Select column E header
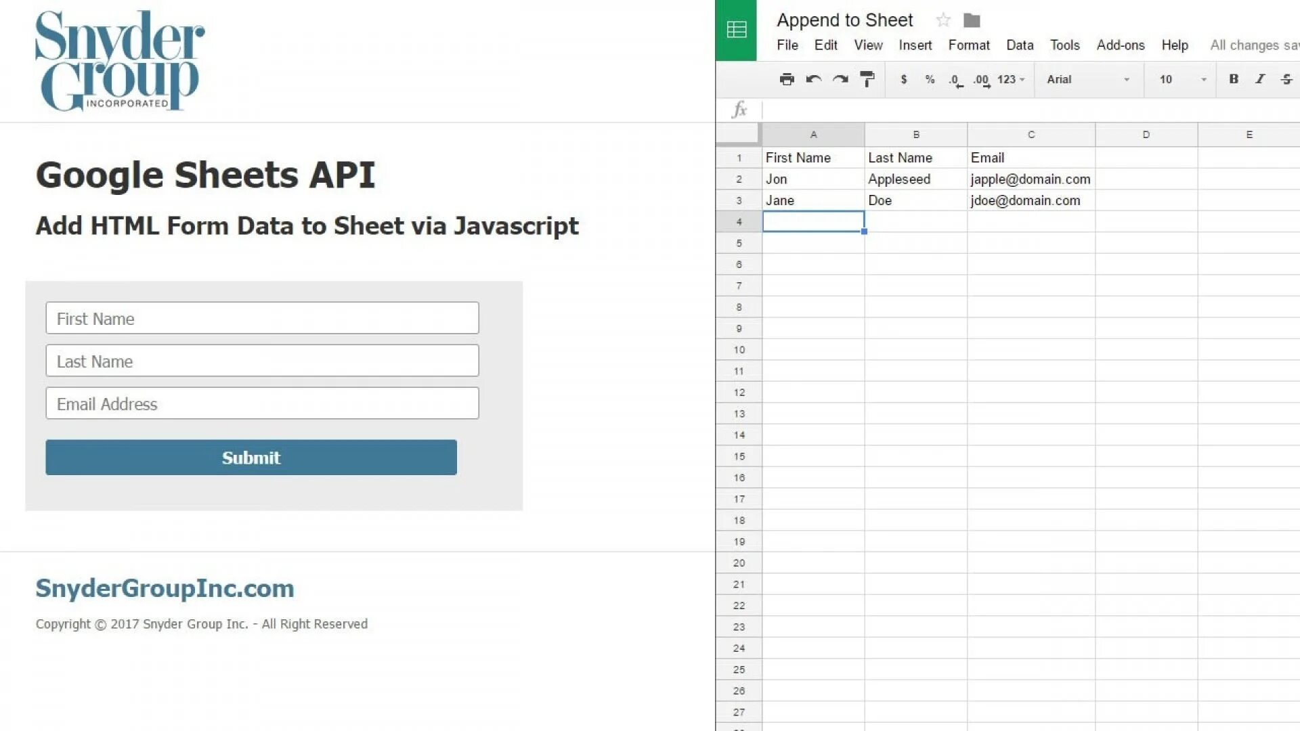Image resolution: width=1300 pixels, height=731 pixels. coord(1249,135)
